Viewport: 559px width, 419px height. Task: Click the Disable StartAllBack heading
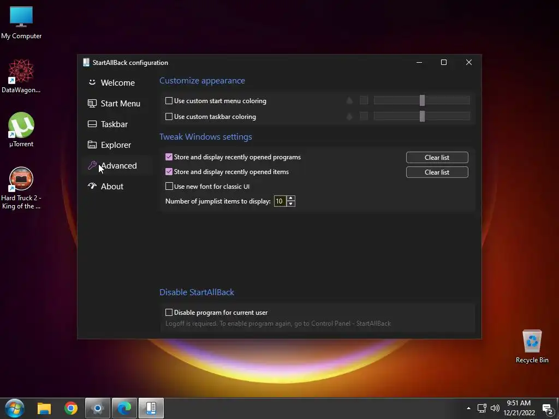click(197, 292)
